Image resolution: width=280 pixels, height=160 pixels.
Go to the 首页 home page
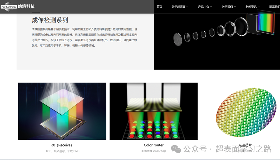pyautogui.click(x=159, y=7)
